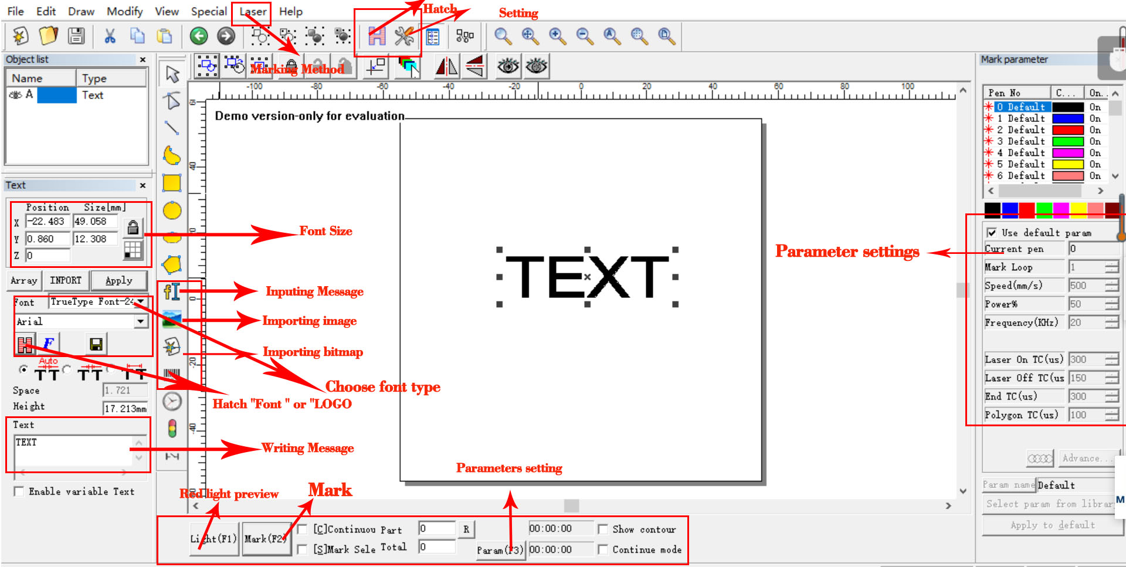This screenshot has width=1126, height=567.
Task: Click the Height input field
Action: (x=126, y=408)
